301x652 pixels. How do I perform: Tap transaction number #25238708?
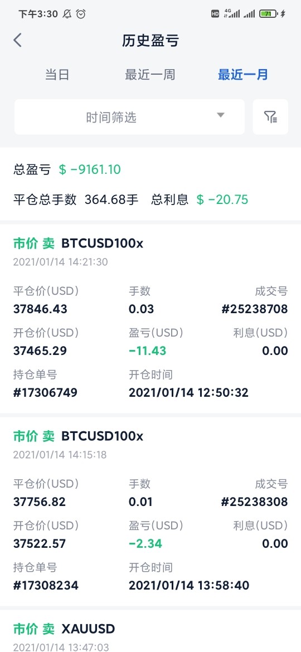[x=255, y=309]
